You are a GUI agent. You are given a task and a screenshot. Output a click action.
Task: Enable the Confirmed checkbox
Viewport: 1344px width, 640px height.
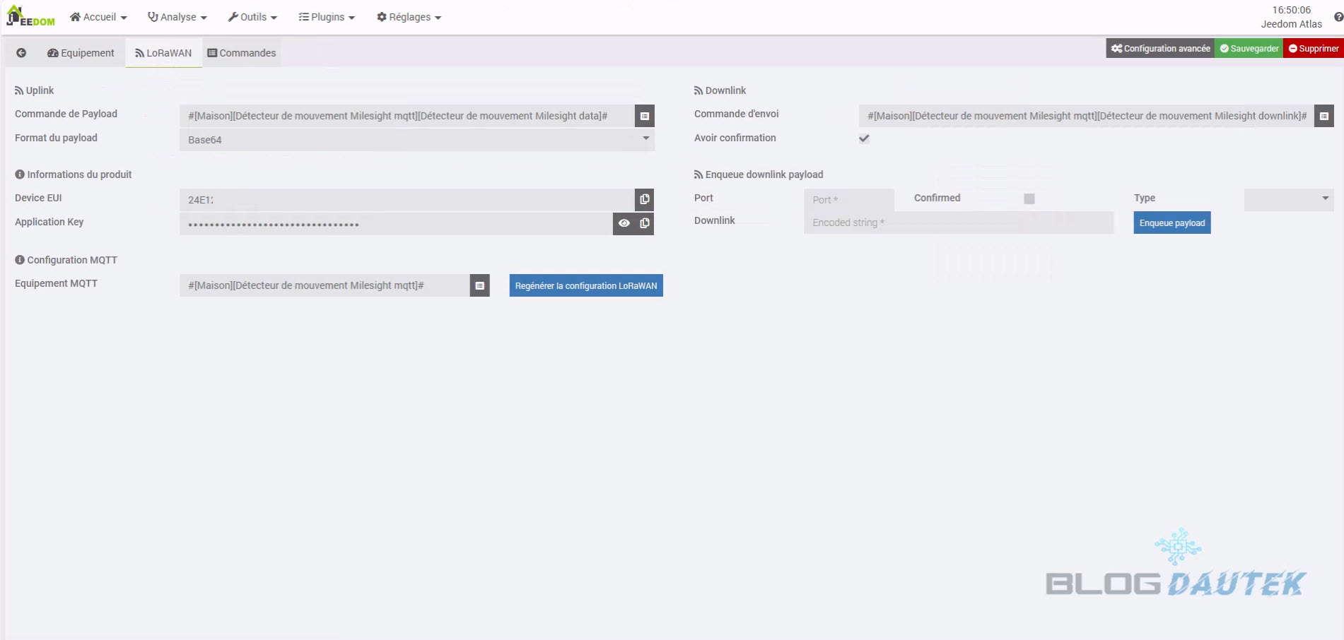[x=1029, y=199]
